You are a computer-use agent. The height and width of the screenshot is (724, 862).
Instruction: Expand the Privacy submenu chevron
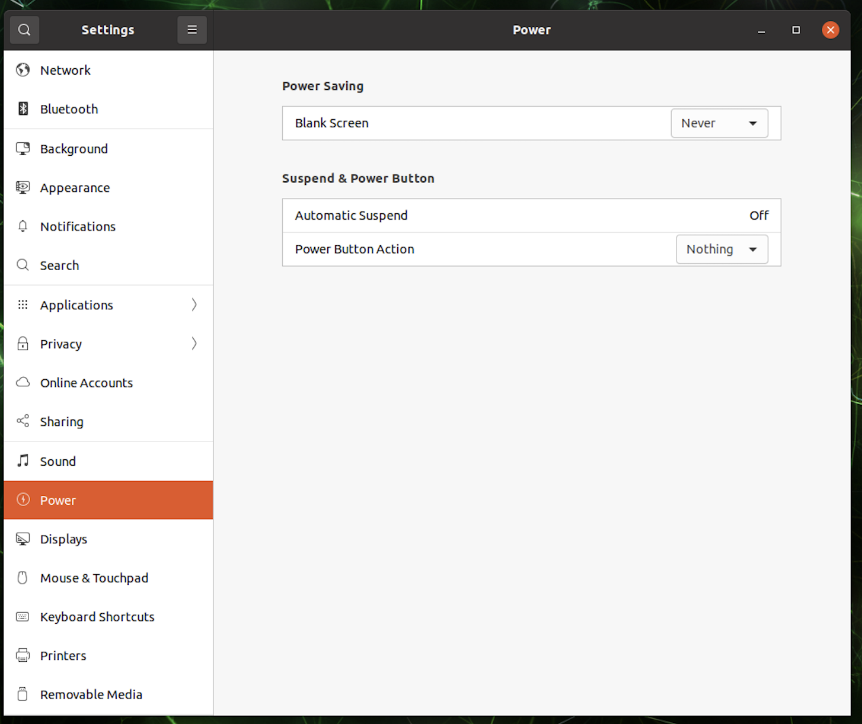coord(194,344)
